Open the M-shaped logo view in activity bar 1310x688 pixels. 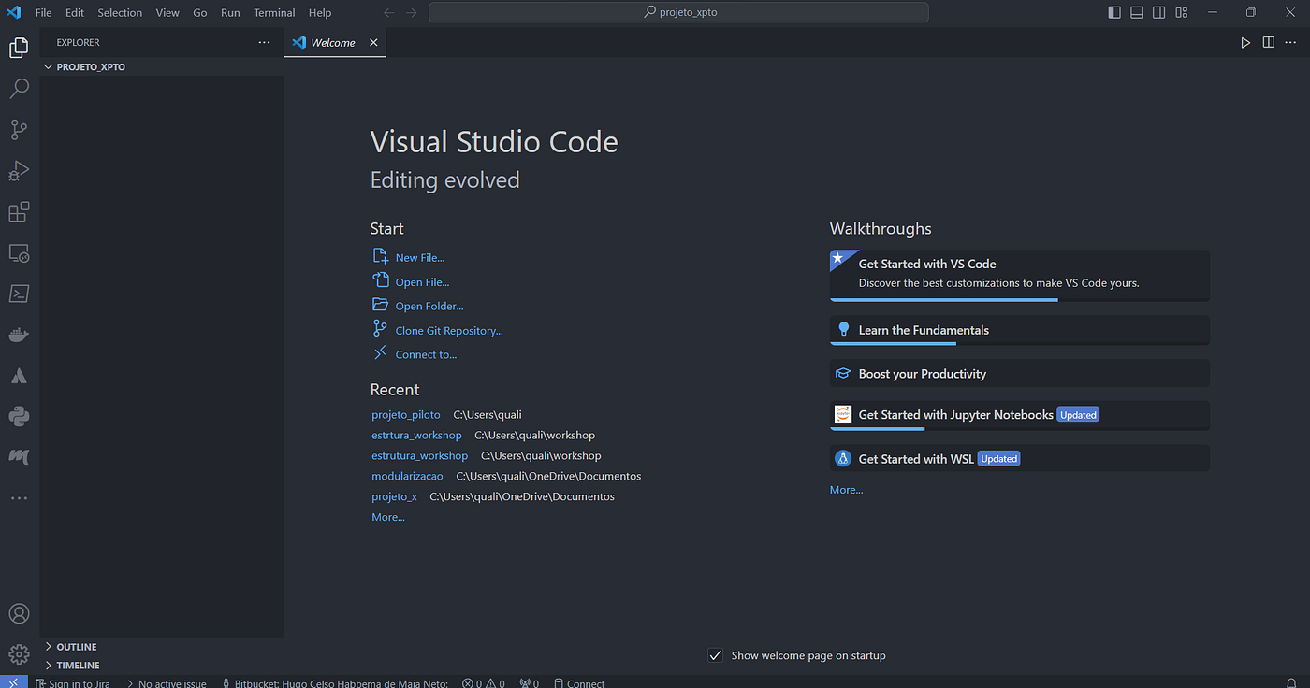click(x=19, y=457)
